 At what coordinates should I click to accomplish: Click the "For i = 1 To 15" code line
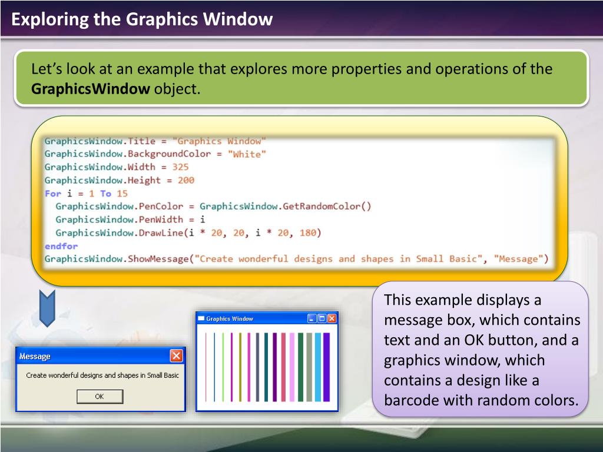click(x=86, y=193)
